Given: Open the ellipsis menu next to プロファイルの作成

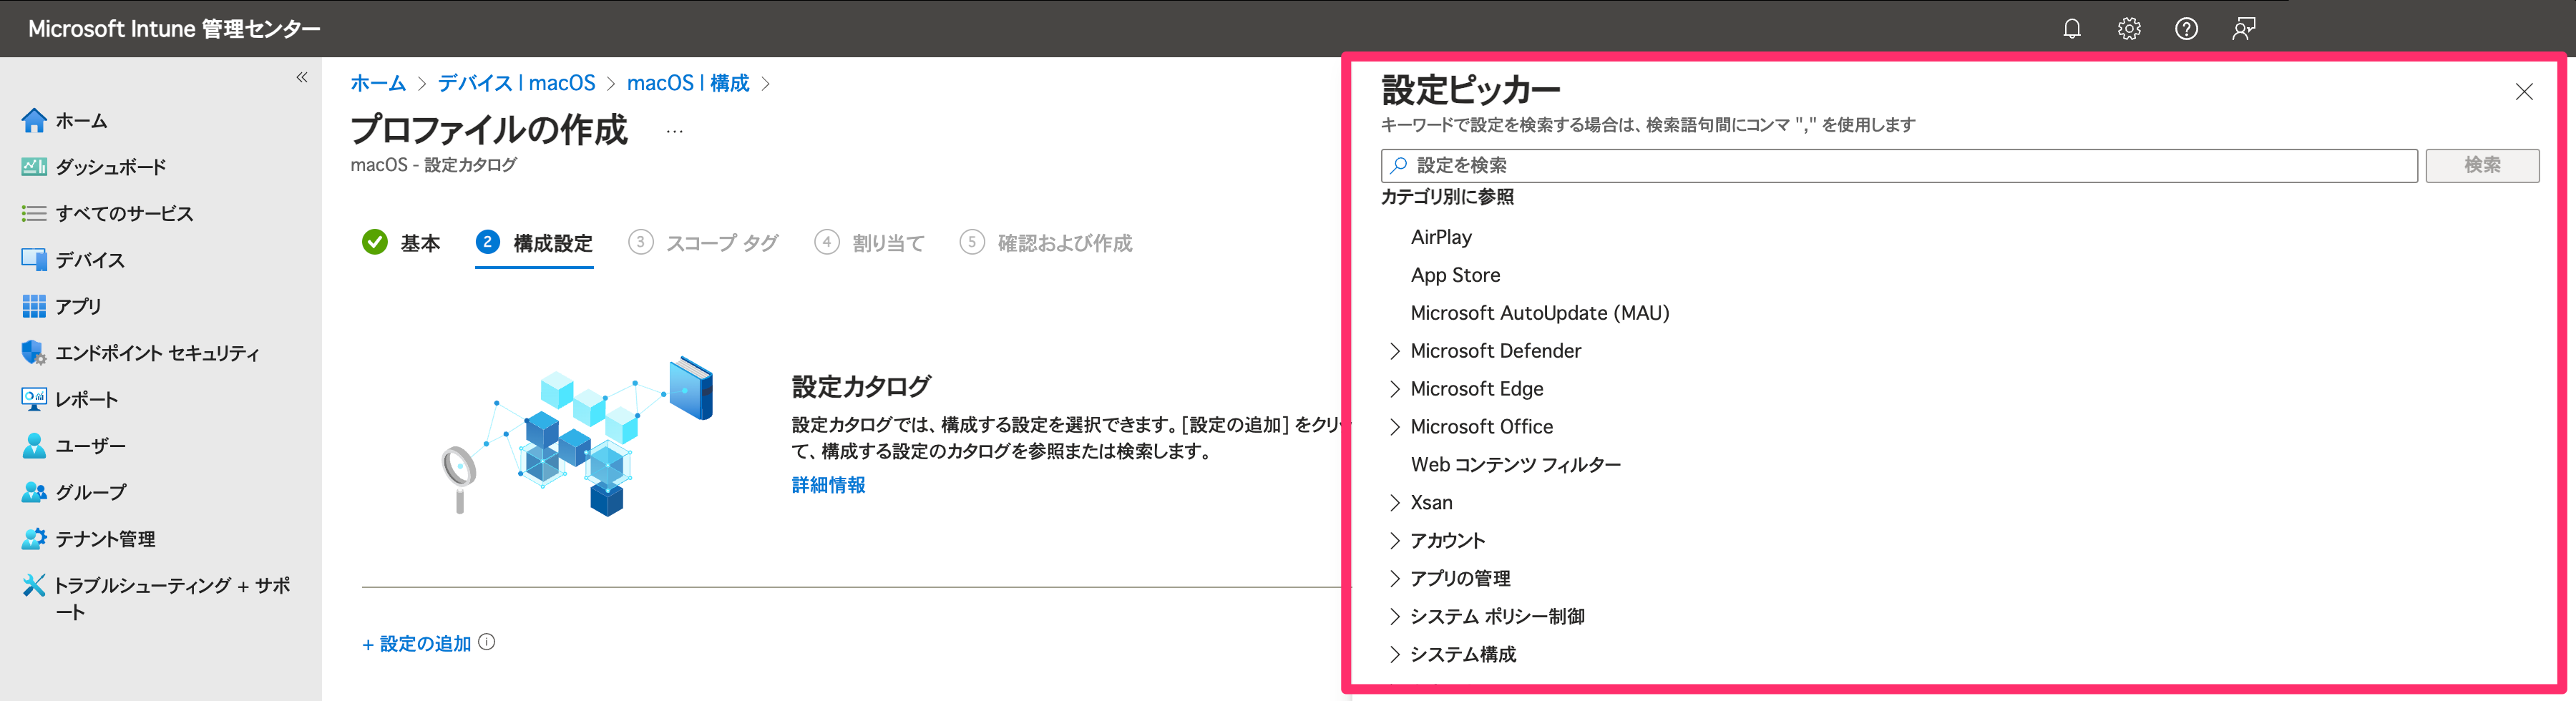Looking at the screenshot, I should coord(675,131).
